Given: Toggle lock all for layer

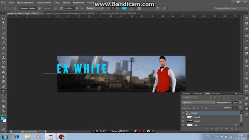Looking at the screenshot, I should [x=206, y=108].
